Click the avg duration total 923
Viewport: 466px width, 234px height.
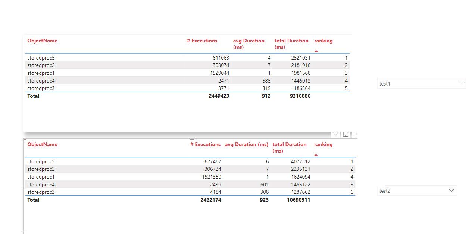[x=264, y=200]
